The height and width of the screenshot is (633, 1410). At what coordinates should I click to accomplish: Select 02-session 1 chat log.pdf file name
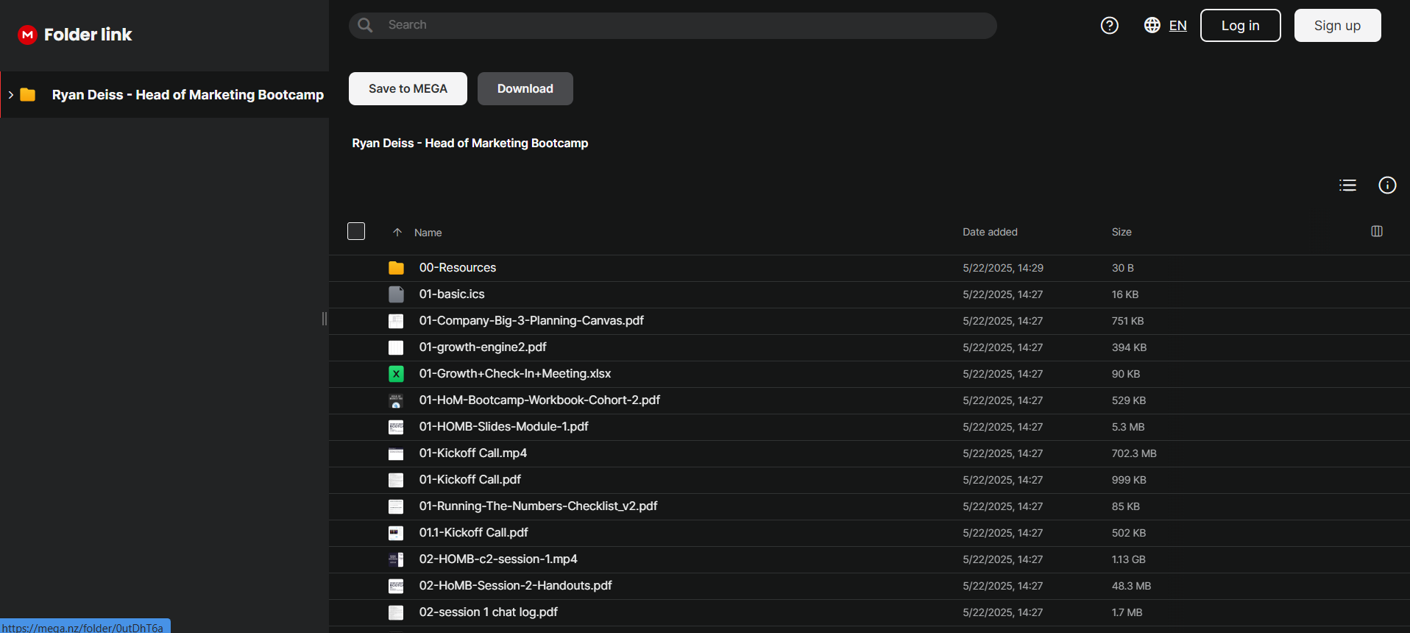(x=489, y=612)
